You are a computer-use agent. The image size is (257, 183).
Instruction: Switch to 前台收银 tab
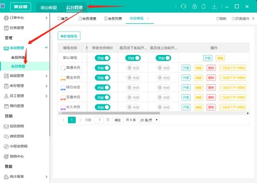coord(49,7)
